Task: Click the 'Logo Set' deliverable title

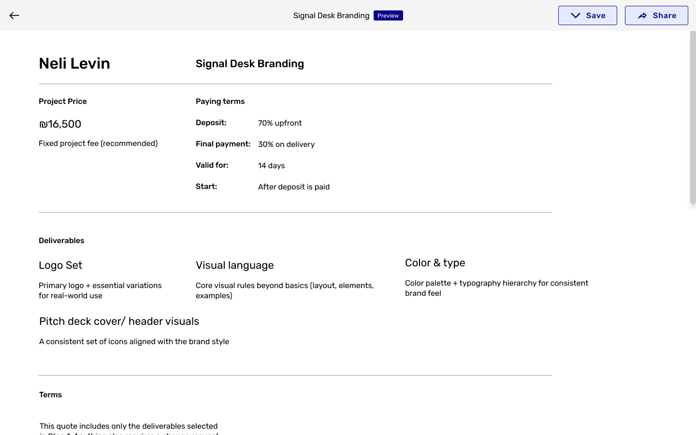Action: [60, 265]
